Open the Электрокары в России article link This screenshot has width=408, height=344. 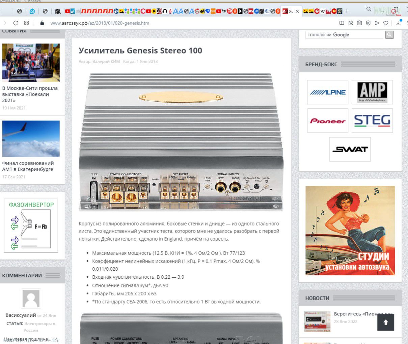39,327
